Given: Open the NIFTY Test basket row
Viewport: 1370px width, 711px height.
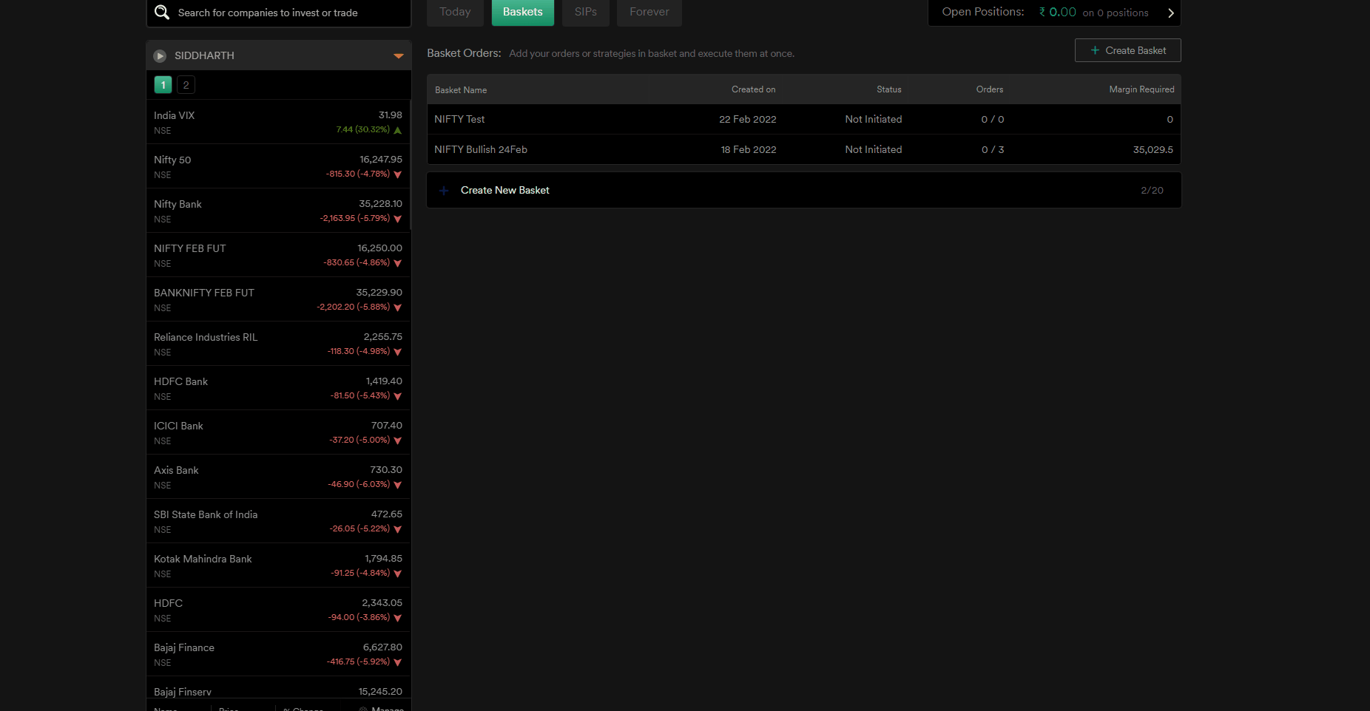Looking at the screenshot, I should [x=459, y=119].
